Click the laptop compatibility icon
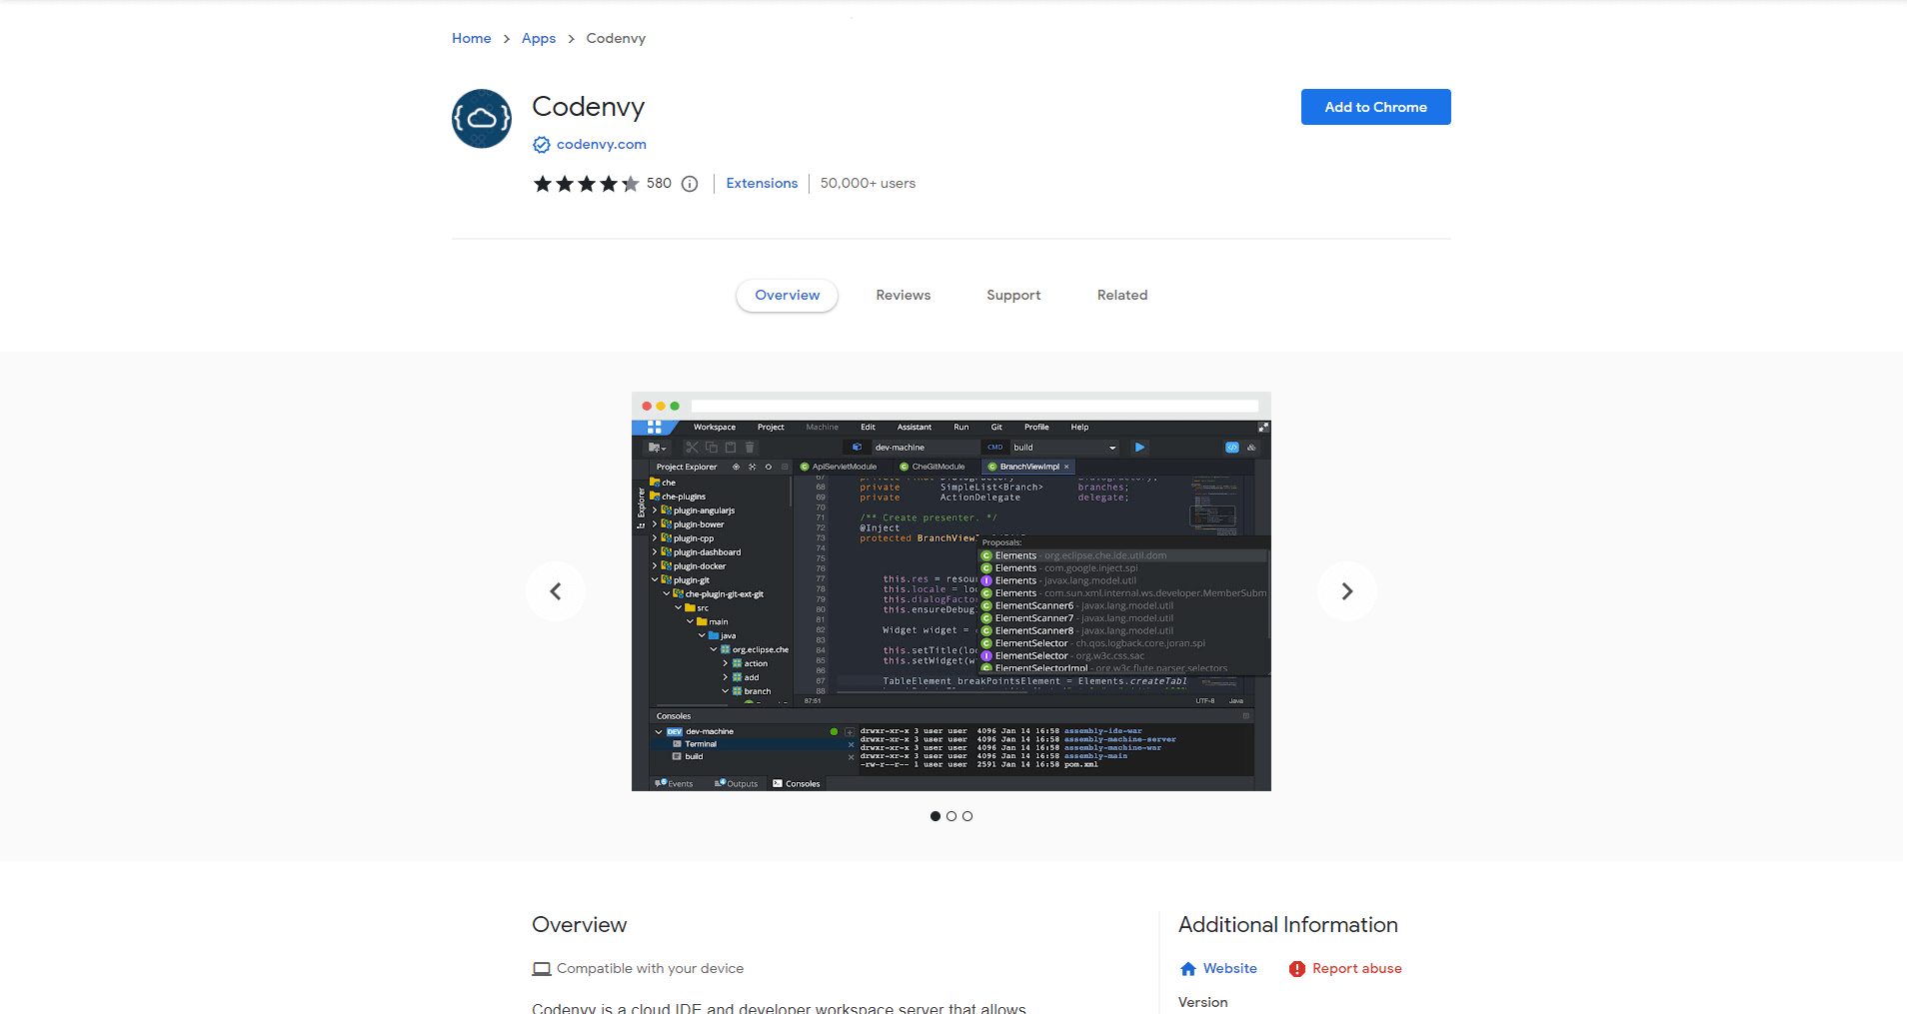 click(542, 969)
